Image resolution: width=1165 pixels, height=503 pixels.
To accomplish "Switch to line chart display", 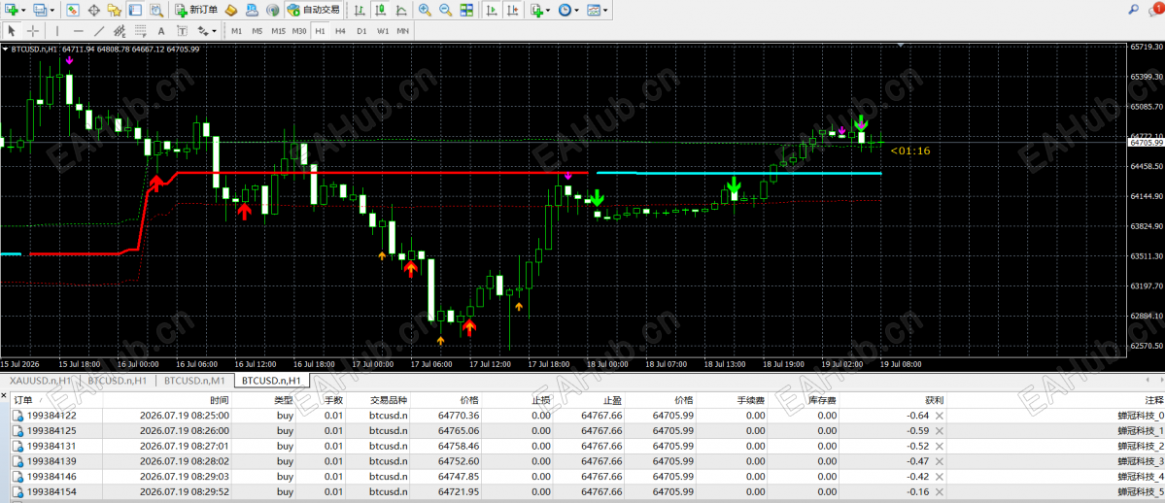I will tap(401, 11).
